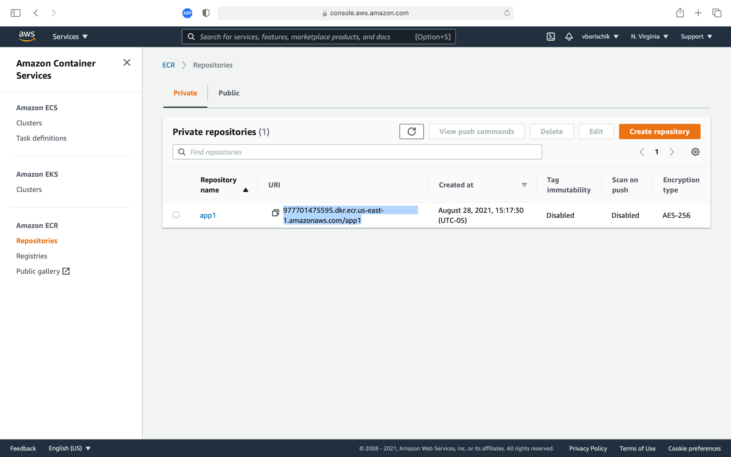This screenshot has height=457, width=731.
Task: Open ECS Clusters in sidebar
Action: coord(29,123)
